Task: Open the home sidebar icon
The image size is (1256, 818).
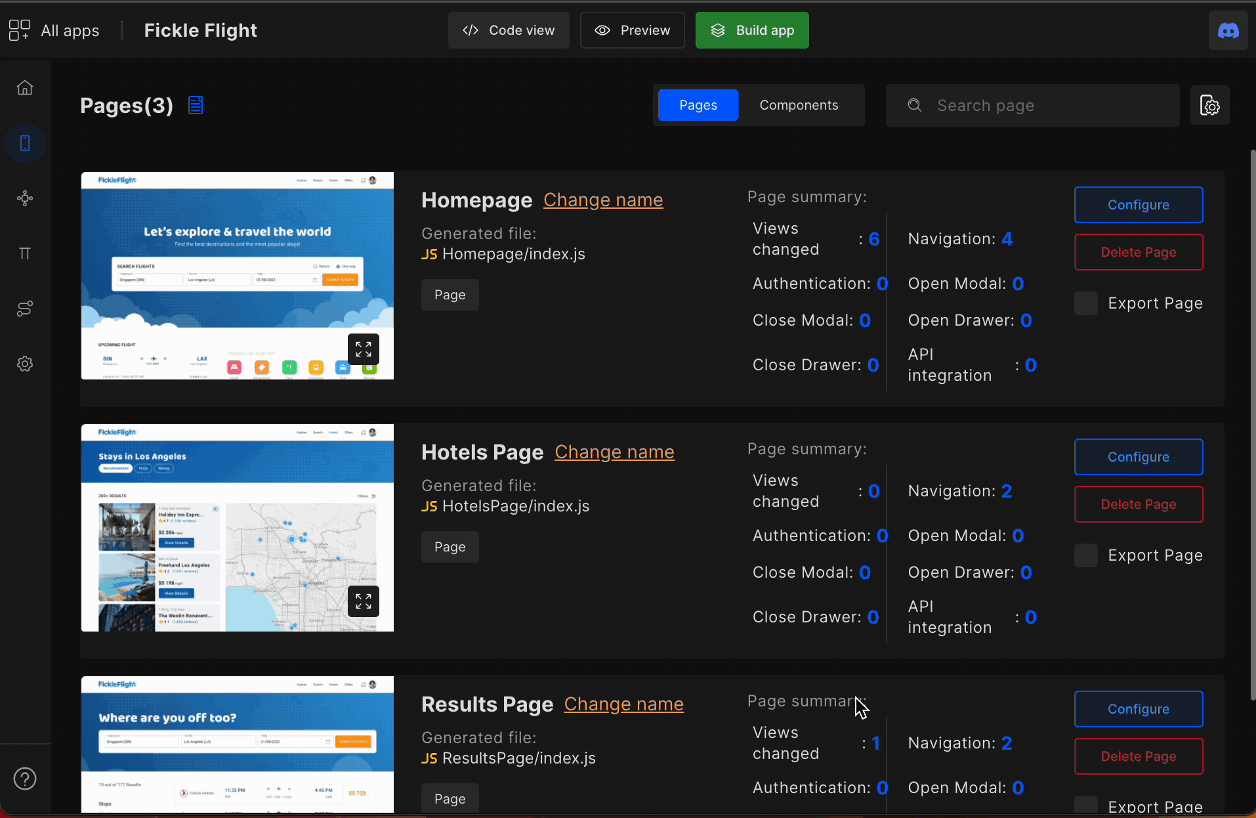Action: [25, 87]
